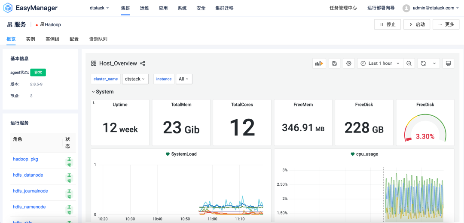Open the hdfs_datanode role link
Image resolution: width=464 pixels, height=223 pixels.
tap(28, 175)
